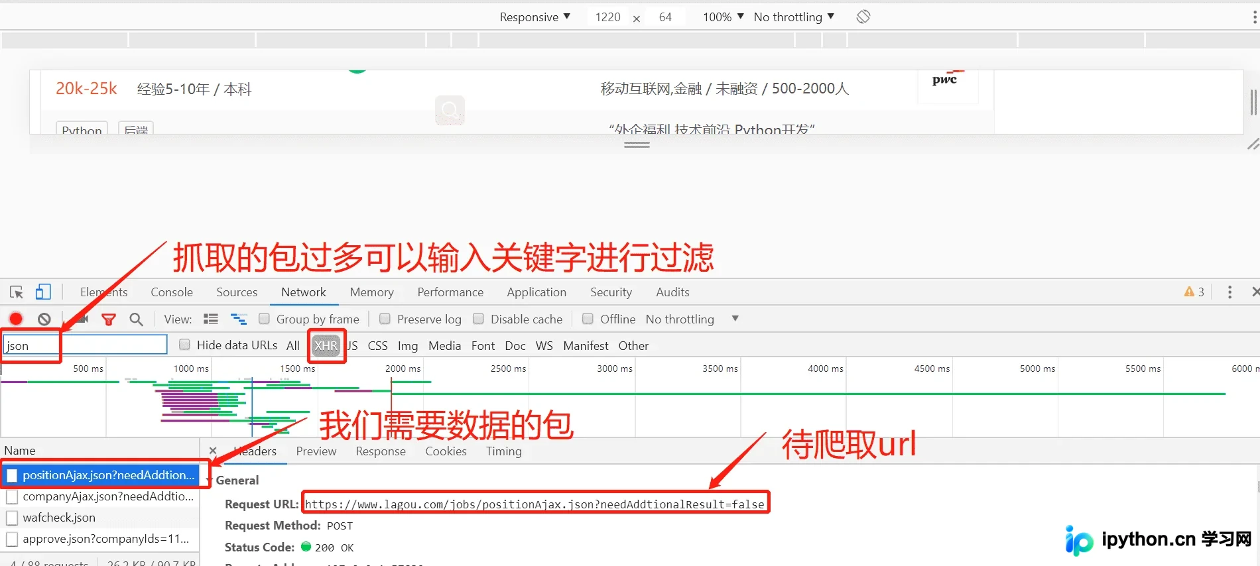Viewport: 1260px width, 566px height.
Task: Toggle the red filter funnel icon
Action: click(109, 319)
